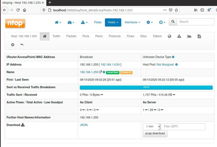Toggle the browser sidebar icon
The image size is (217, 147).
[202, 10]
